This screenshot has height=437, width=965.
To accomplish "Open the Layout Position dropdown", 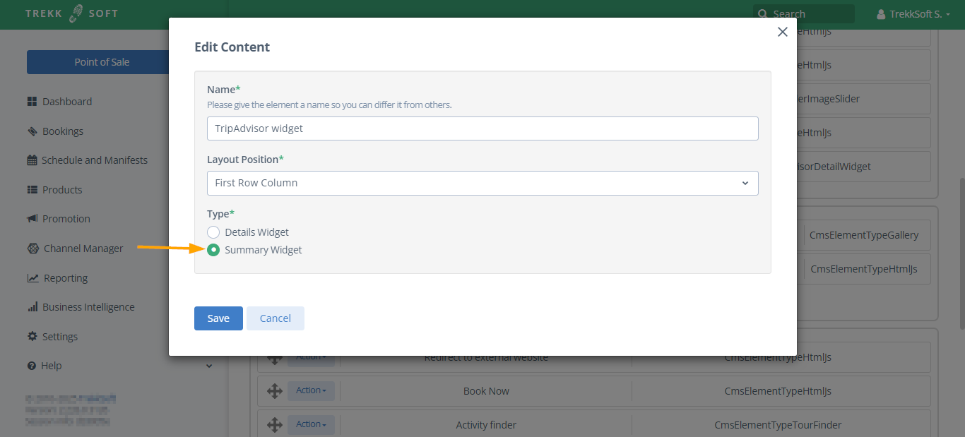I will point(482,183).
